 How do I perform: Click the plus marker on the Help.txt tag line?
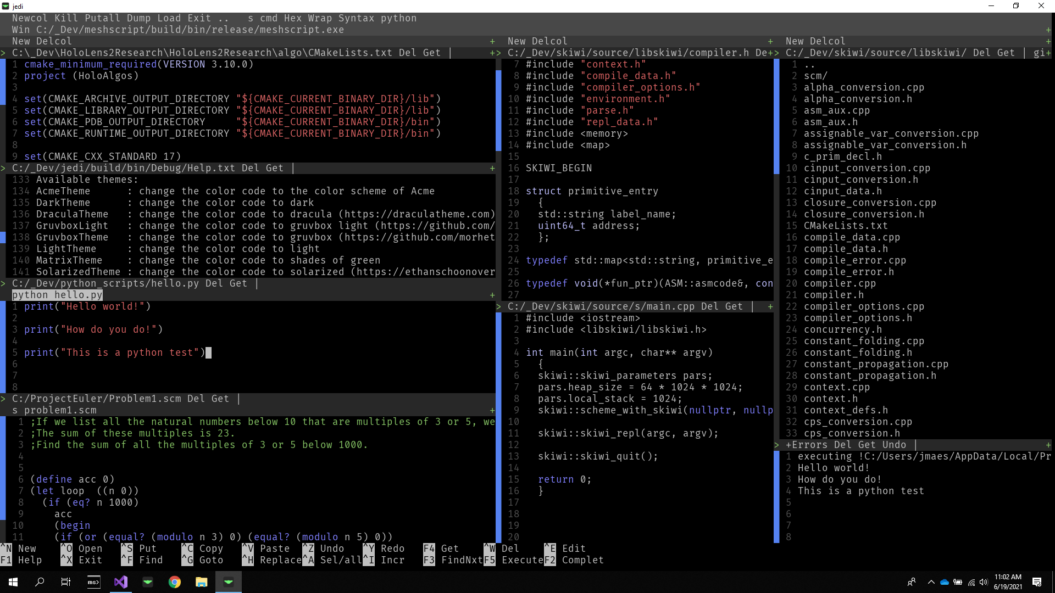(x=492, y=169)
